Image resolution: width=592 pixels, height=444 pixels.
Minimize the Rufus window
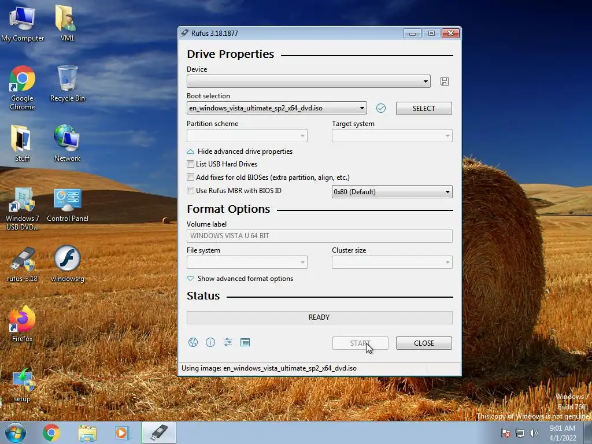click(412, 34)
